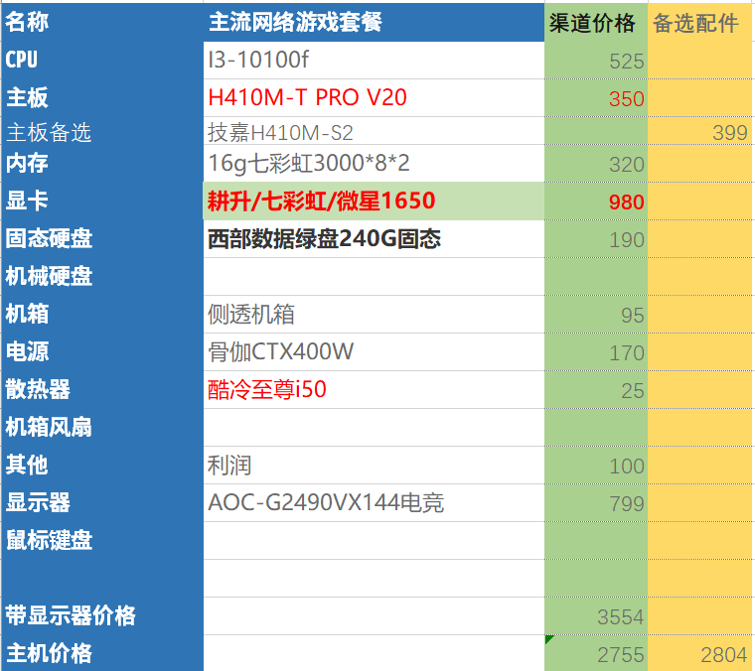Select the 西部数据绿盘240G固态 cell
This screenshot has height=671, width=755.
(x=374, y=239)
